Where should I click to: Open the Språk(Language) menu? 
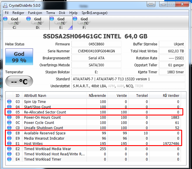click(94, 13)
